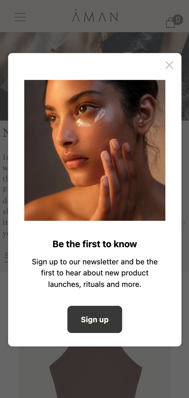
Task: Open the hamburger navigation menu
Action: (x=20, y=17)
